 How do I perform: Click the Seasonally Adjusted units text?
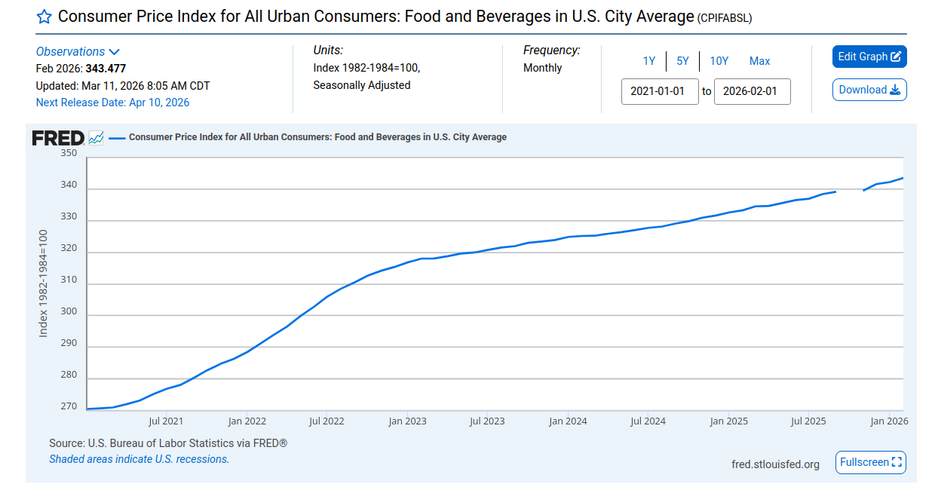click(x=362, y=85)
